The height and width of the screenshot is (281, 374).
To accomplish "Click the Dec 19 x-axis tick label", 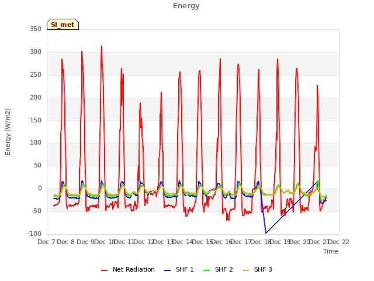I will point(280,242).
